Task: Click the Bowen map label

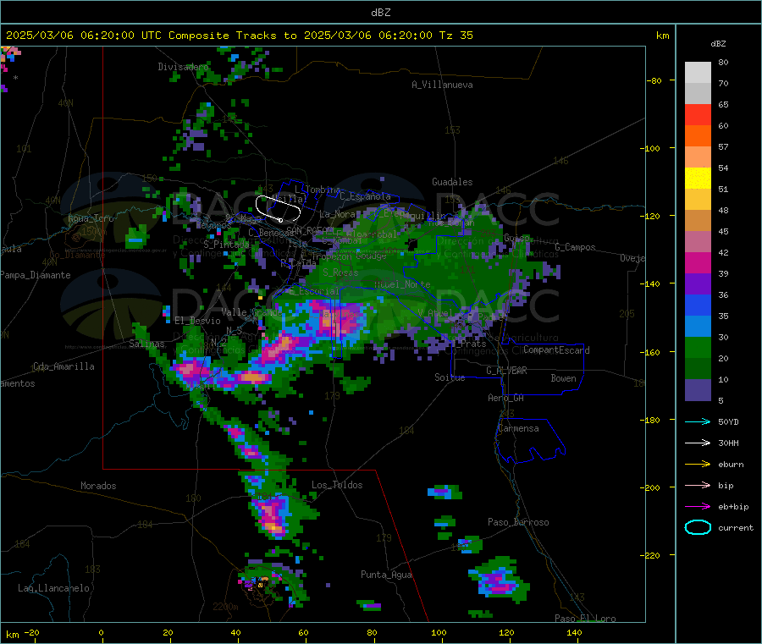Action: 563,378
